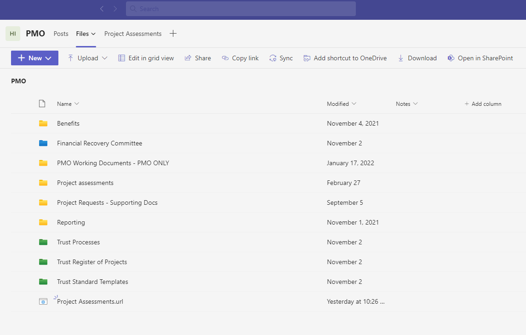Open the Trust Processes folder name
Screen dimensions: 526x335
[79, 242]
